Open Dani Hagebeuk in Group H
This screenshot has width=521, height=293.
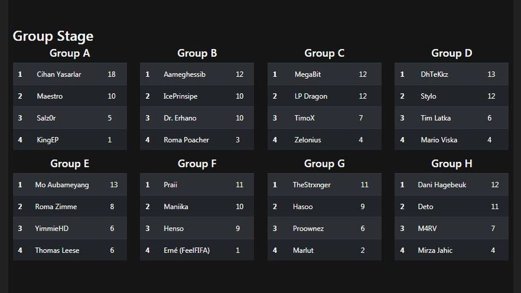442,185
